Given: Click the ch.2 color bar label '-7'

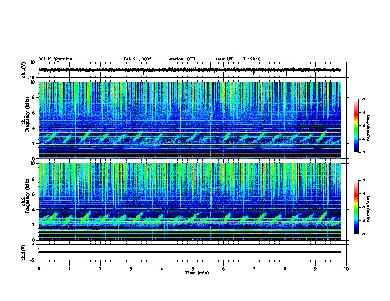Looking at the screenshot, I should pyautogui.click(x=363, y=234).
